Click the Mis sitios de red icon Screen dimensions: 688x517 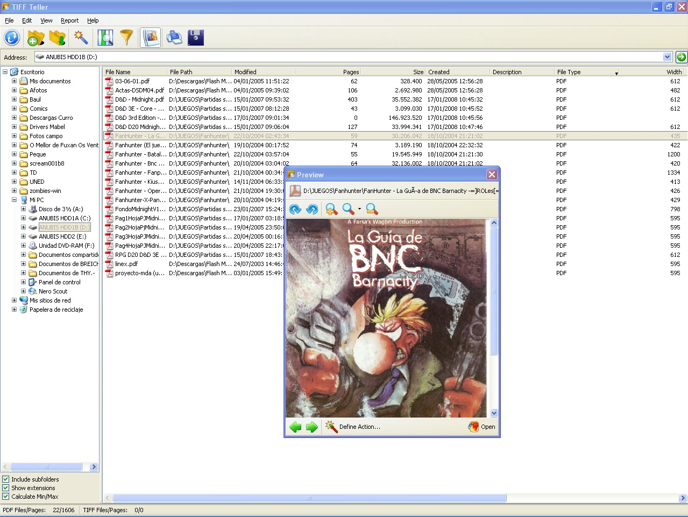tap(24, 300)
